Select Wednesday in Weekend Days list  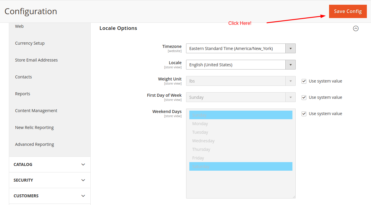pyautogui.click(x=241, y=141)
